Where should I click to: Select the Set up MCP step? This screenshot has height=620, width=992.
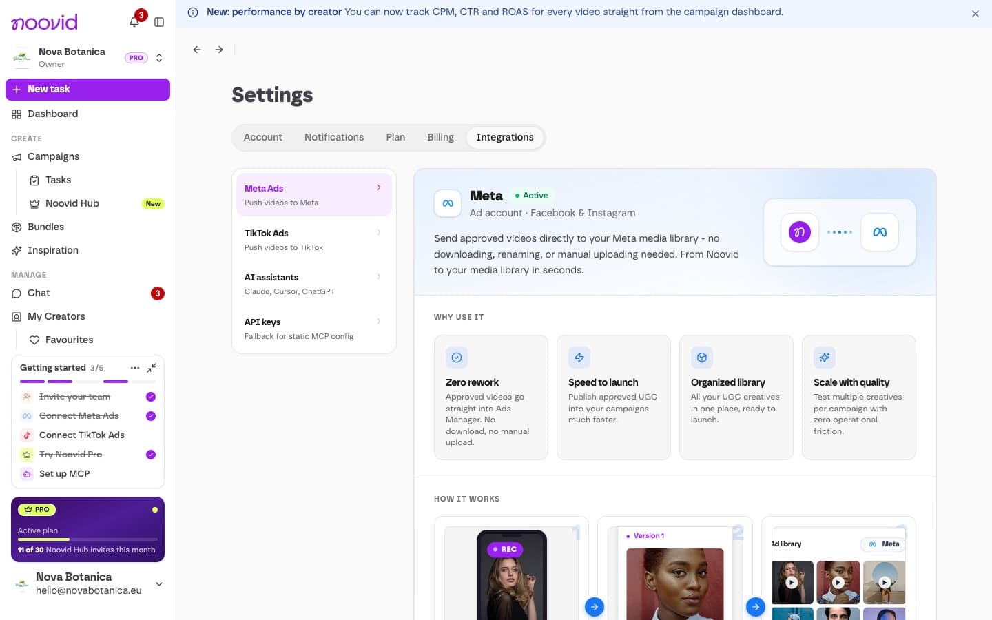[87, 474]
